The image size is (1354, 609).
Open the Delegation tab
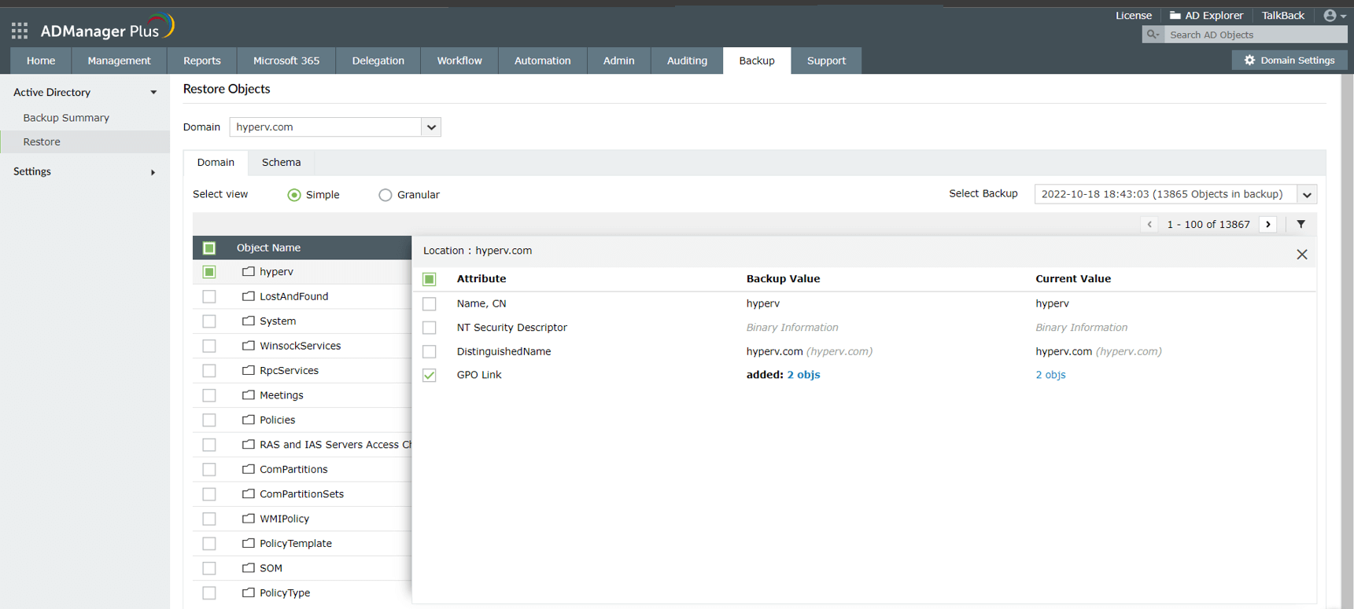click(x=378, y=61)
